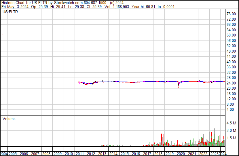Click the 60.00 price axis label
Image resolution: width=239 pixels, height=156 pixels.
click(231, 35)
